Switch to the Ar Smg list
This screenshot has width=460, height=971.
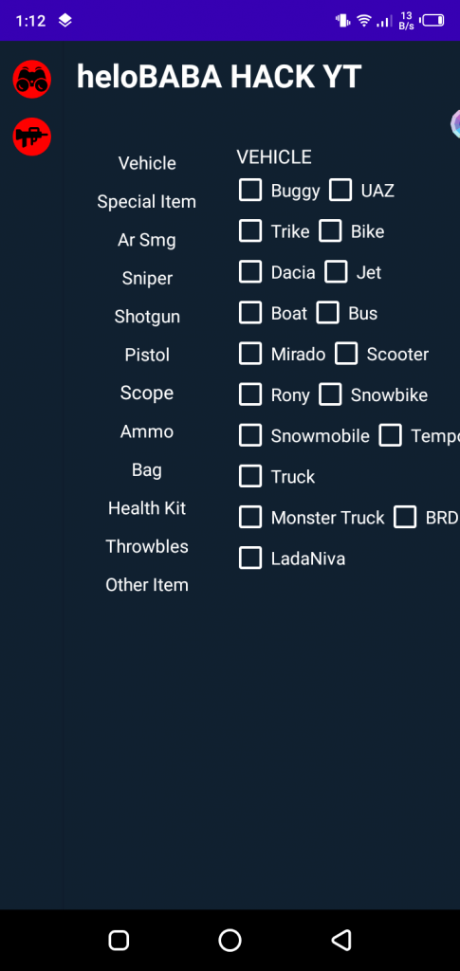tap(147, 240)
